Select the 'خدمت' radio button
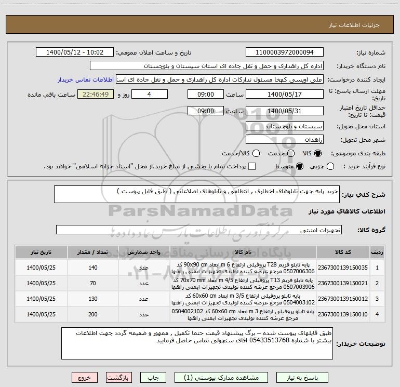Screen dimensions: 400x387 point(291,153)
